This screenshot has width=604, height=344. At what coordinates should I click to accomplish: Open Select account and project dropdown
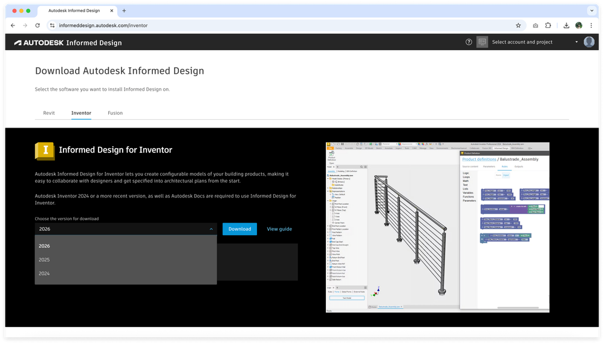coord(534,42)
